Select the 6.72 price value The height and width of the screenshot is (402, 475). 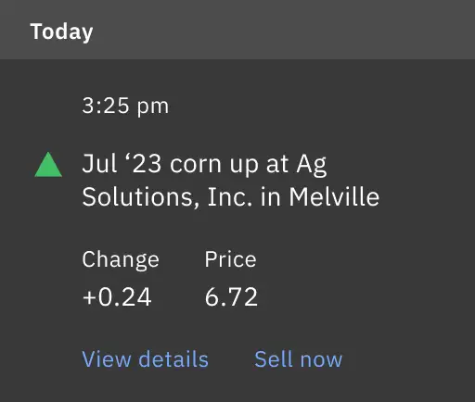231,296
